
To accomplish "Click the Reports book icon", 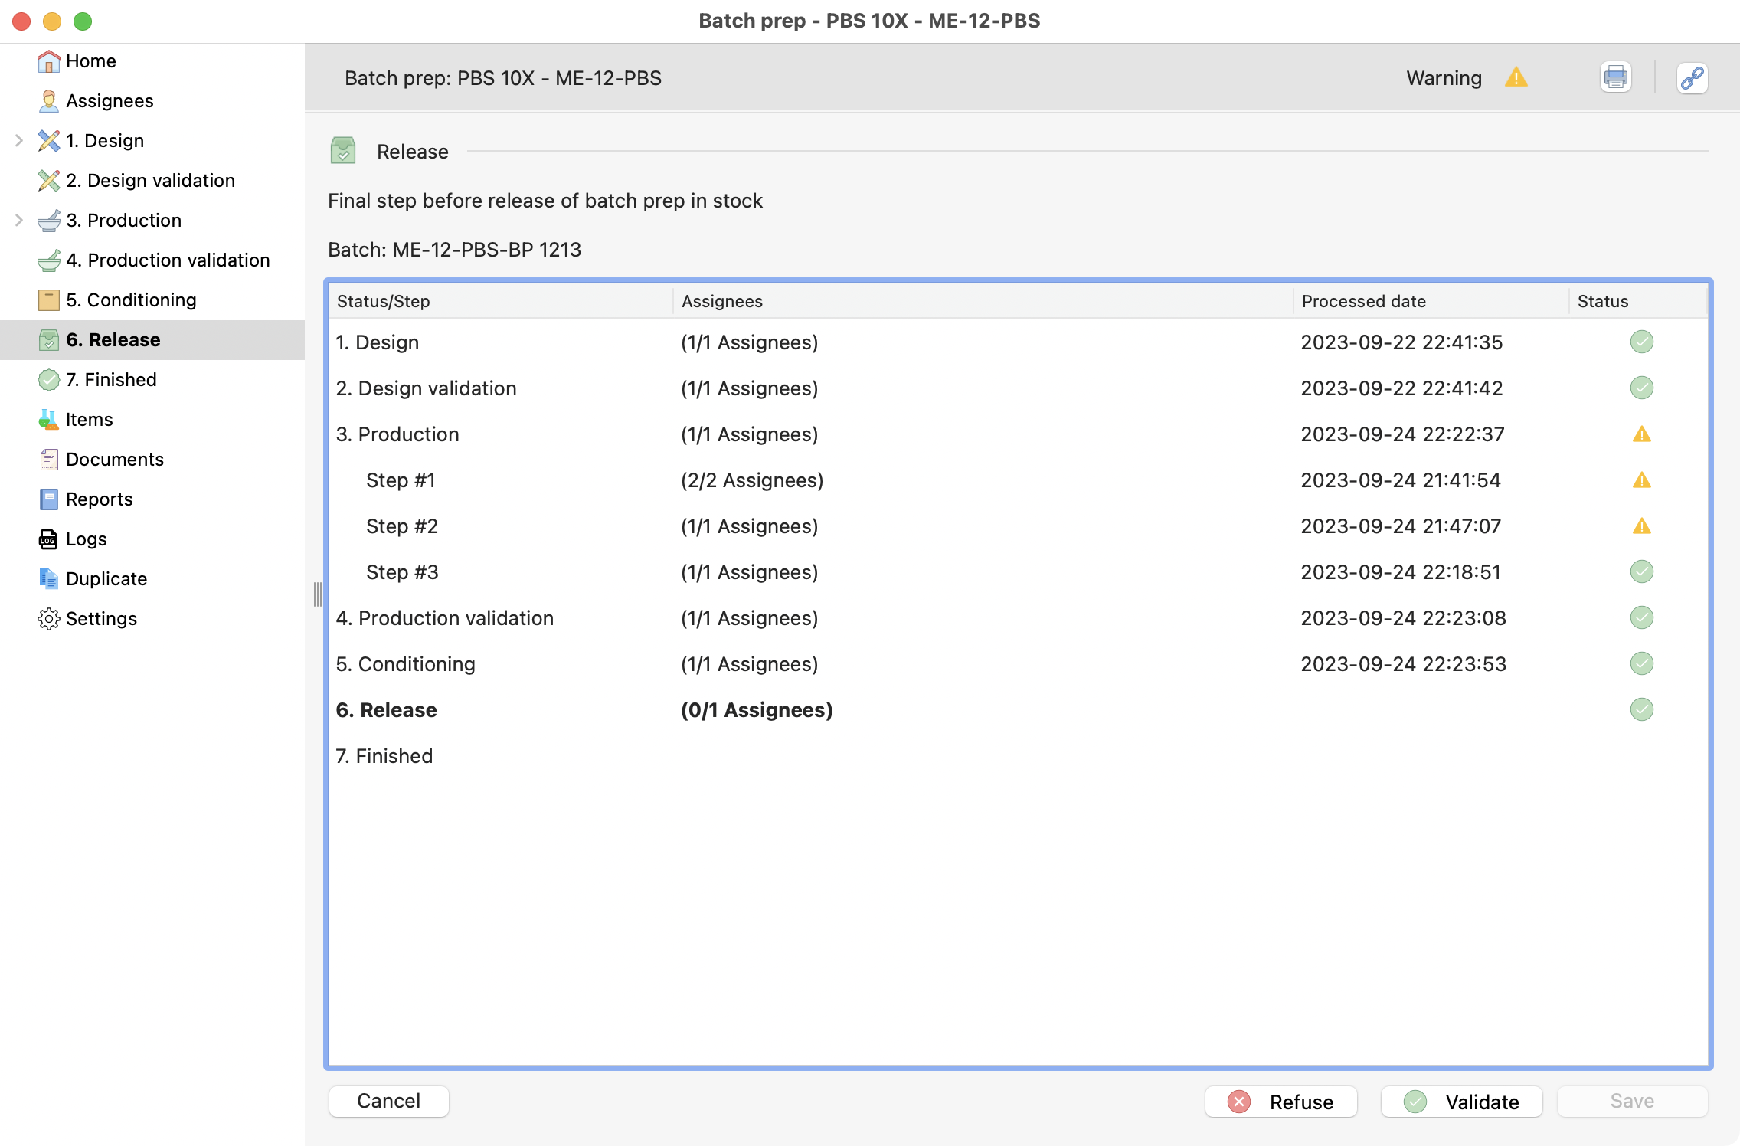I will [x=48, y=499].
